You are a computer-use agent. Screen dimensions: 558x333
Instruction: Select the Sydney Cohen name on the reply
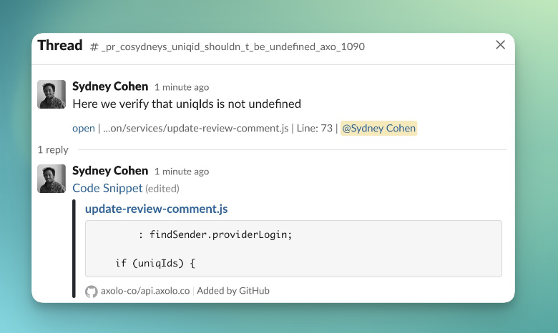point(110,171)
